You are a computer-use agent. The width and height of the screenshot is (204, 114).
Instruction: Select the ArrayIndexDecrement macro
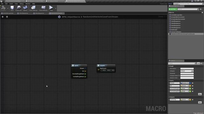pos(178,19)
